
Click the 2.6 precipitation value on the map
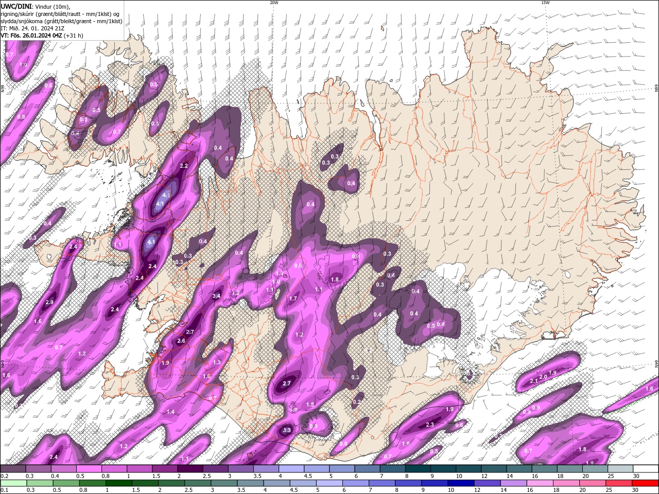[x=181, y=341]
